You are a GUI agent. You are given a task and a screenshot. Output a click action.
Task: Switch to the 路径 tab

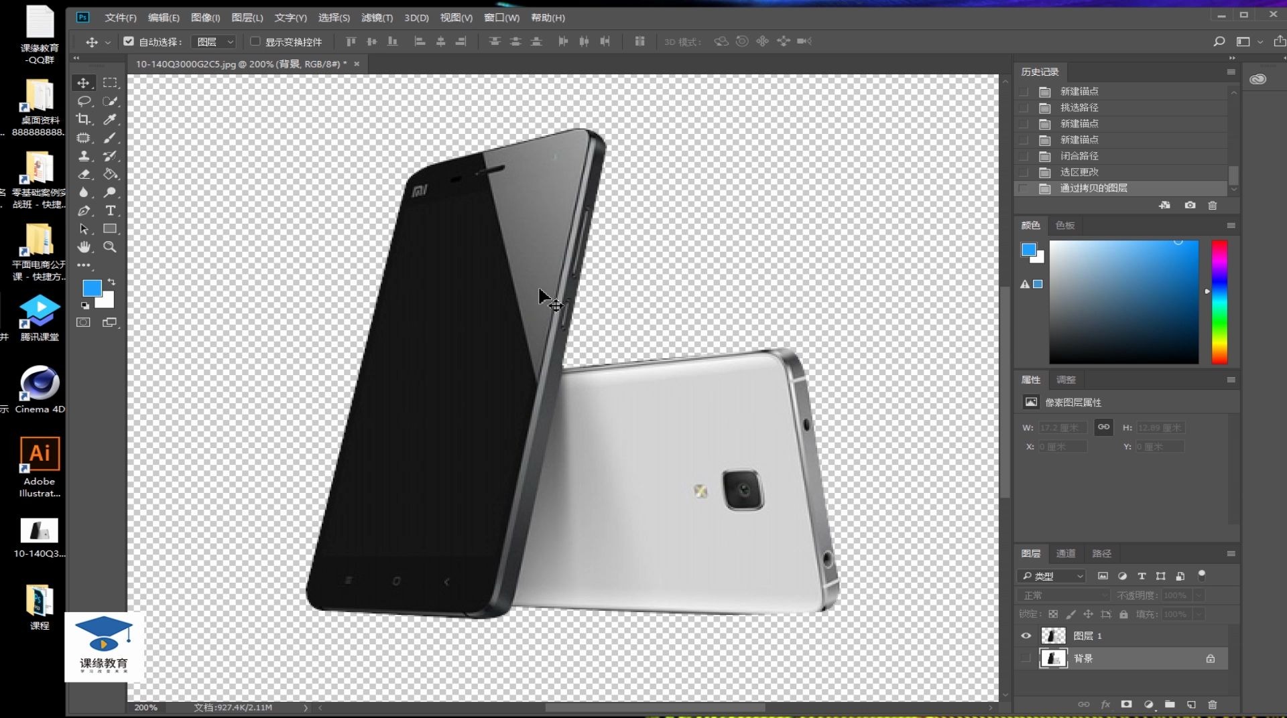click(1101, 553)
